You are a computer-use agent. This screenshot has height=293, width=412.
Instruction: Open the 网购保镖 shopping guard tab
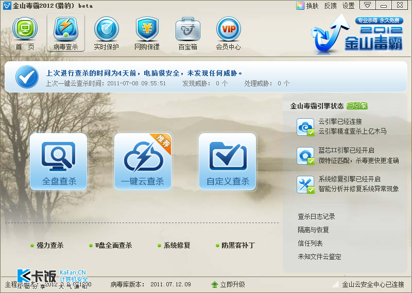[x=147, y=33]
